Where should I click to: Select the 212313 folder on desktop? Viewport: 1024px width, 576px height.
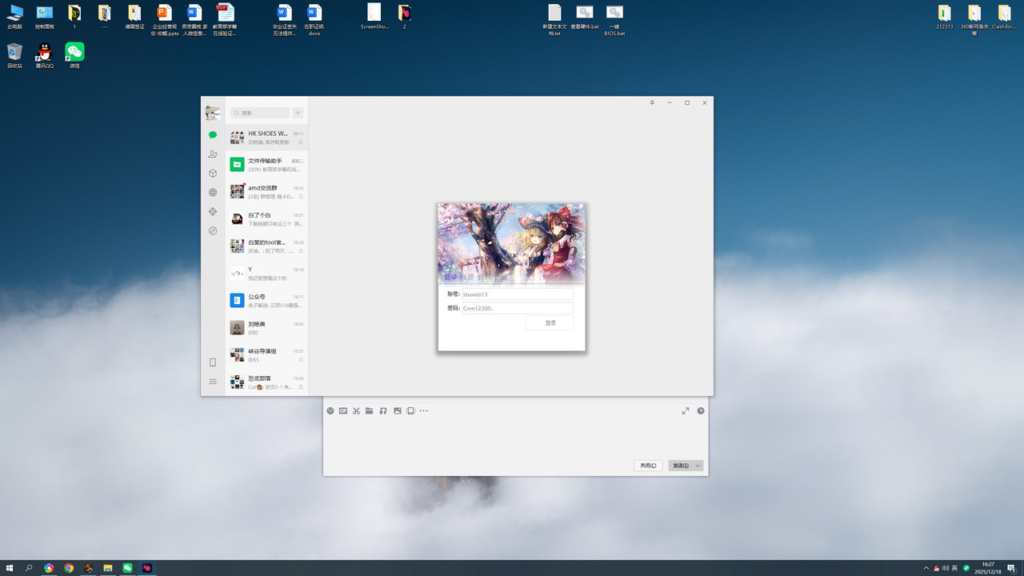point(945,17)
